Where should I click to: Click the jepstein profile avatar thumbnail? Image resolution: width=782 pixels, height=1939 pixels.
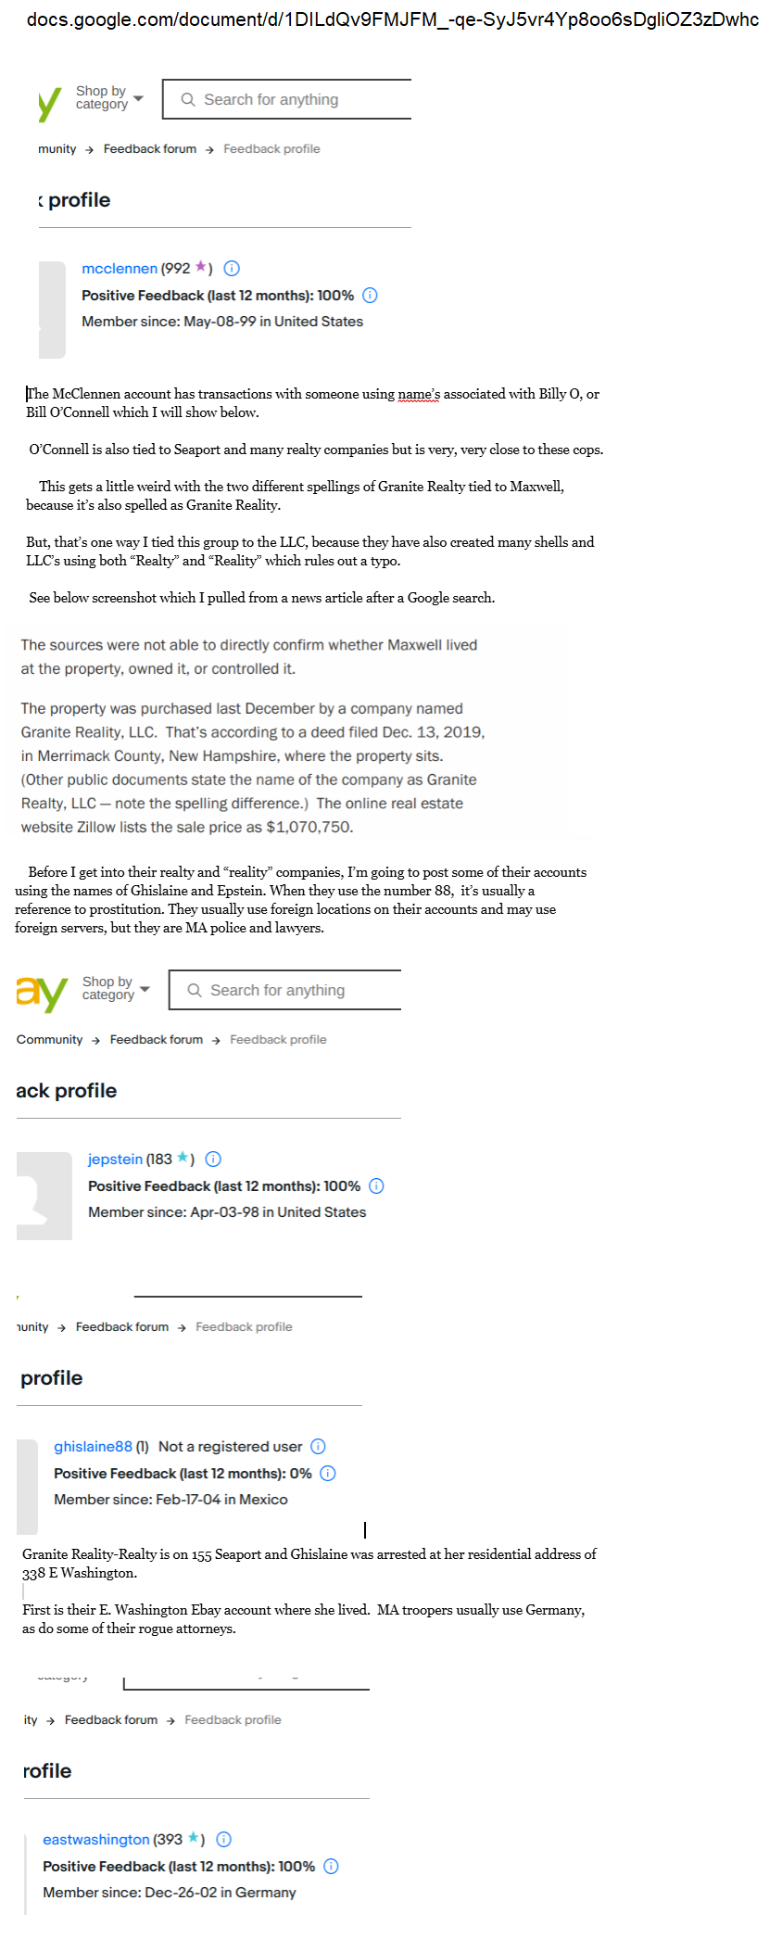coord(44,1196)
